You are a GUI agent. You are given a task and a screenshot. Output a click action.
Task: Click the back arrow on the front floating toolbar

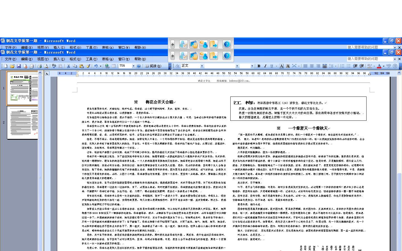coord(173,55)
